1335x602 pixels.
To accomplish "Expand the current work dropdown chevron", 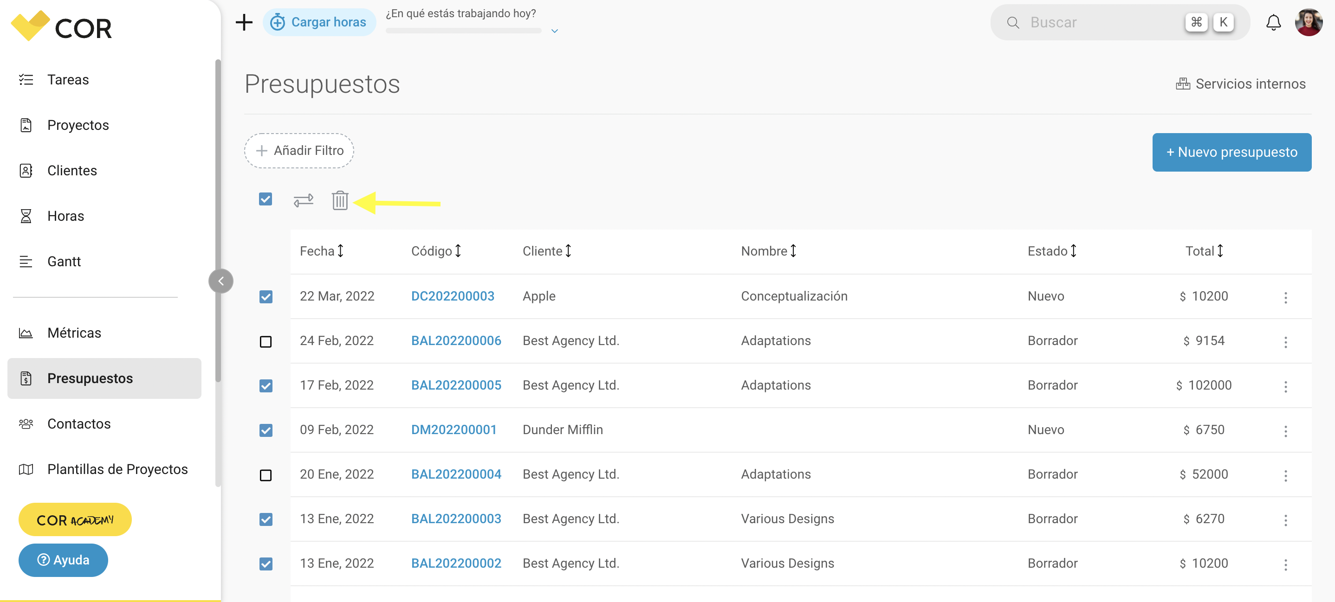I will [x=555, y=31].
